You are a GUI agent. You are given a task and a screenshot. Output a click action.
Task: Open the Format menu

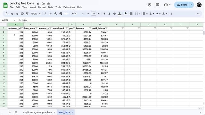pos(42,7)
